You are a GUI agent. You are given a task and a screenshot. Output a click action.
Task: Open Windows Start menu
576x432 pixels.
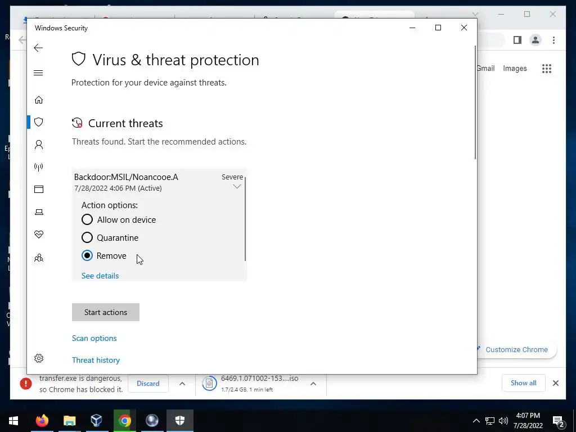(x=13, y=421)
